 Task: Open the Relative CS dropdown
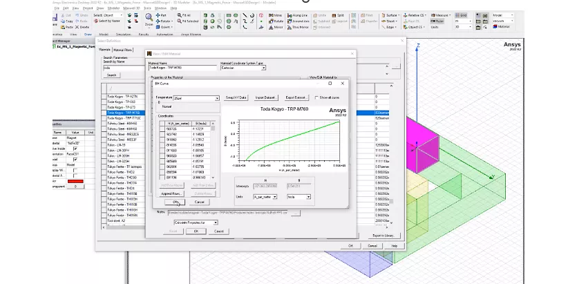tap(415, 15)
